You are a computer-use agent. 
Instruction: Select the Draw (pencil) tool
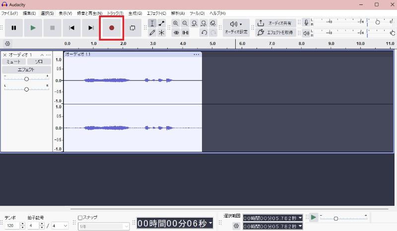coord(152,33)
